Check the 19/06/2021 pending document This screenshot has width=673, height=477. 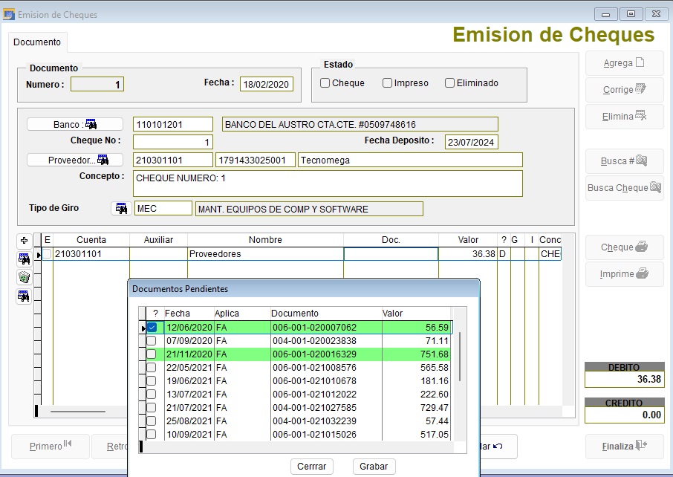[x=152, y=381]
